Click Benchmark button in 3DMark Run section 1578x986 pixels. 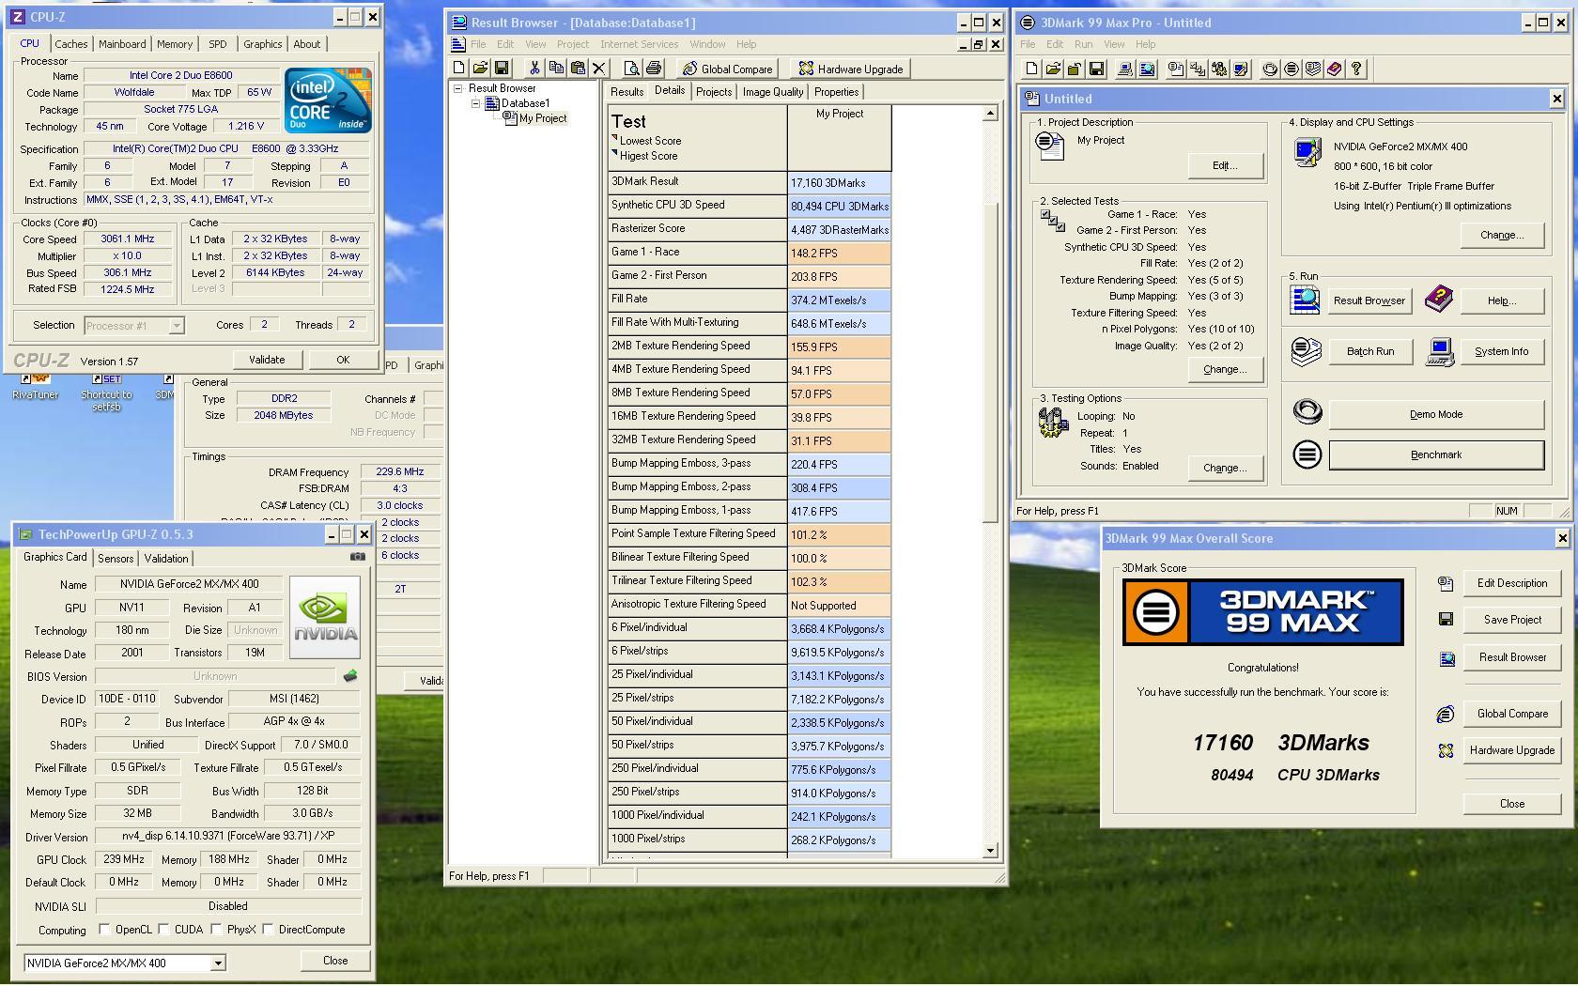pos(1436,455)
